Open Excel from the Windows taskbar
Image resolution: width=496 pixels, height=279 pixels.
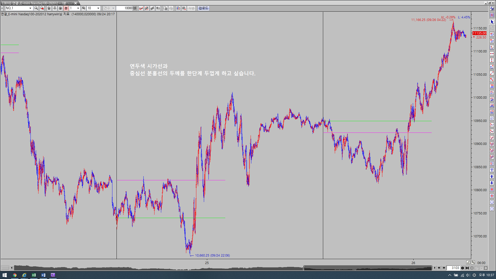[34, 275]
